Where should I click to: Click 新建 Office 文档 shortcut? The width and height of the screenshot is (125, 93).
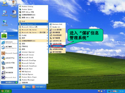coord(33,18)
